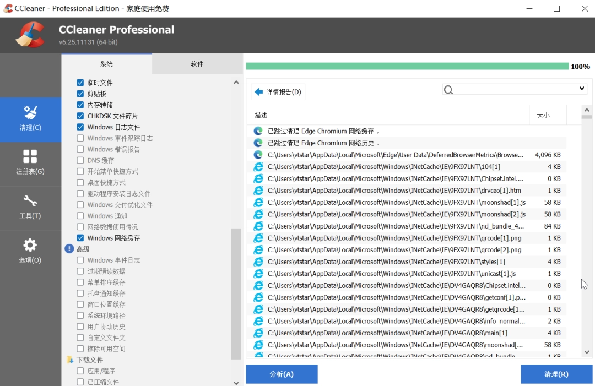Click the search magnifier icon above the results
595x386 pixels.
(x=448, y=89)
